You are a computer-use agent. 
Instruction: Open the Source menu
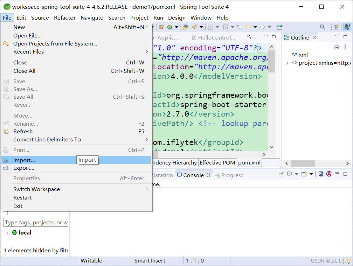[40, 18]
